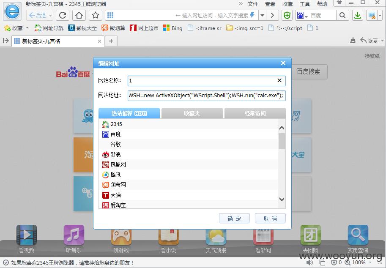
Task: Select 天猫 in the site list
Action: tap(188, 195)
